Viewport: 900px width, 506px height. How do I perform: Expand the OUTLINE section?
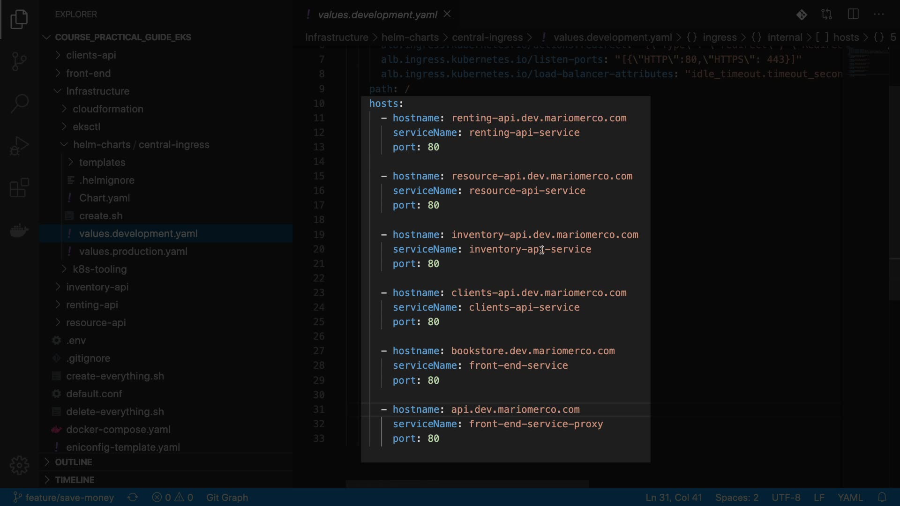73,462
